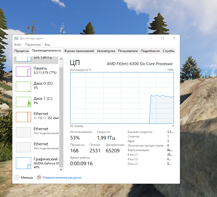The image size is (217, 197).
Task: Click the Память sidebar label
Action: [40, 68]
